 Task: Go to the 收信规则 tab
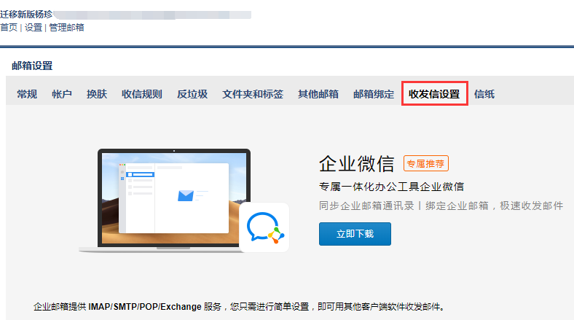tap(142, 94)
